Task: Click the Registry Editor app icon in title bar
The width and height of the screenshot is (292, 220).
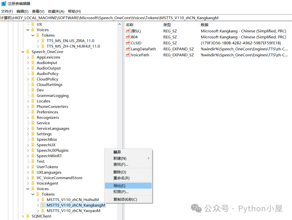Action: pyautogui.click(x=4, y=4)
